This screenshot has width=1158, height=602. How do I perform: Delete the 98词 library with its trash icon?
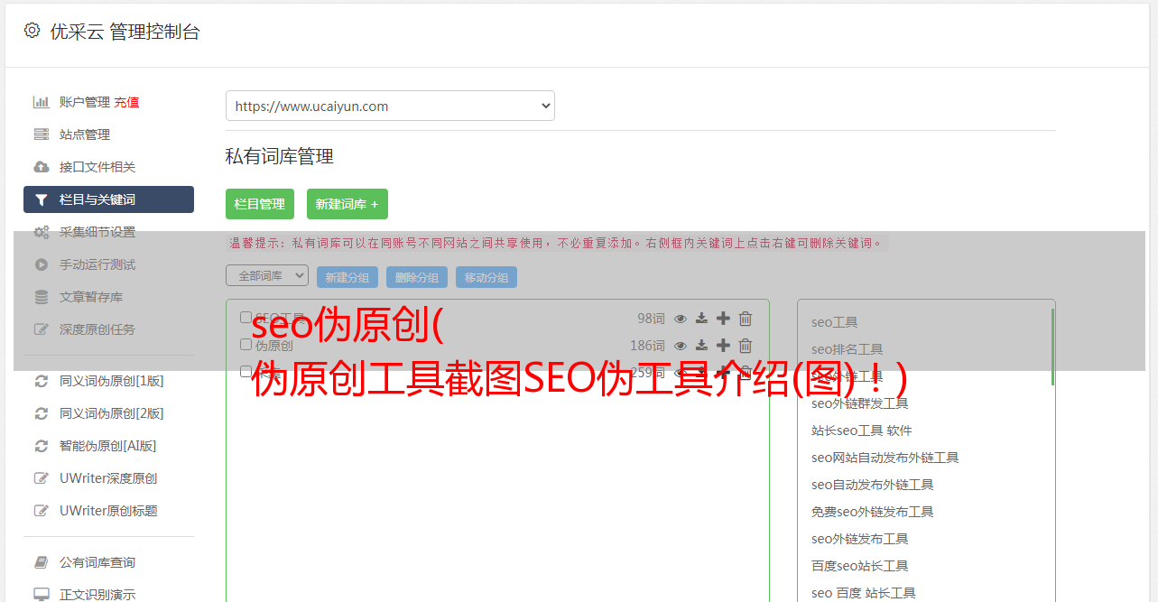point(746,319)
